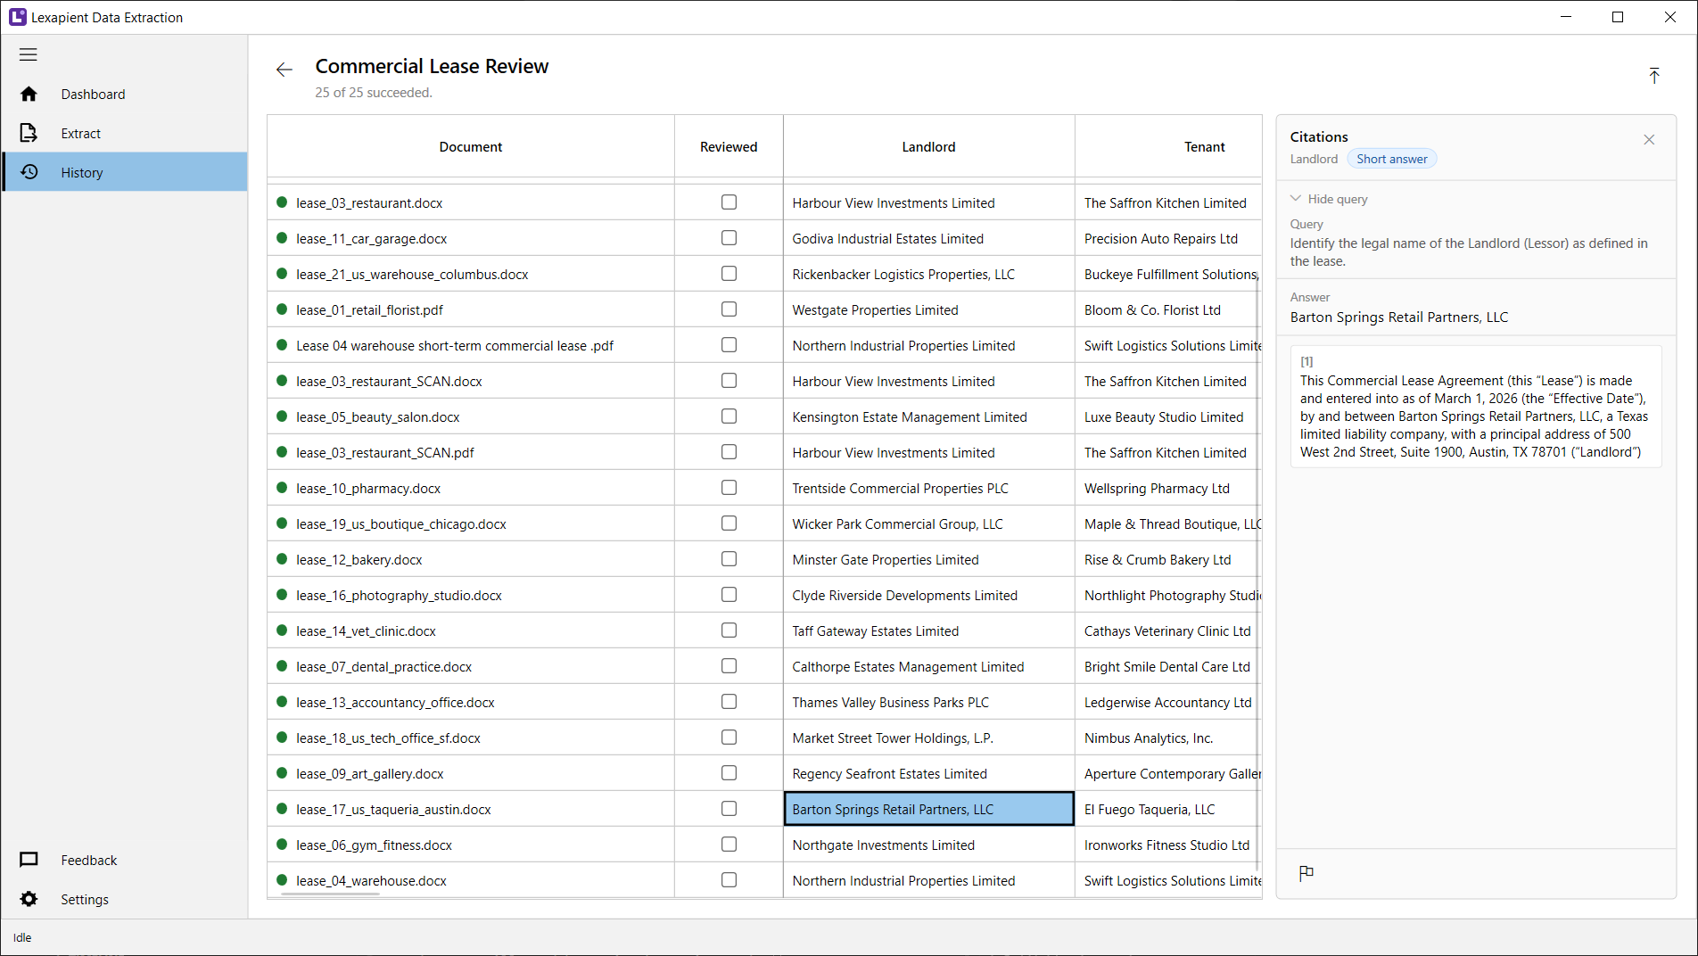Click the export arrow icon at top right
This screenshot has height=956, width=1698.
pyautogui.click(x=1654, y=76)
